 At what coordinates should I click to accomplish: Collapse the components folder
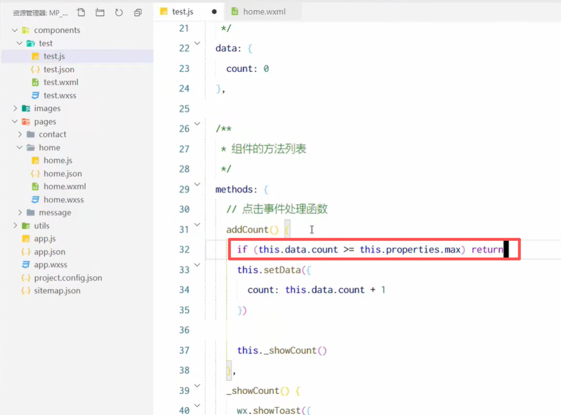(15, 30)
